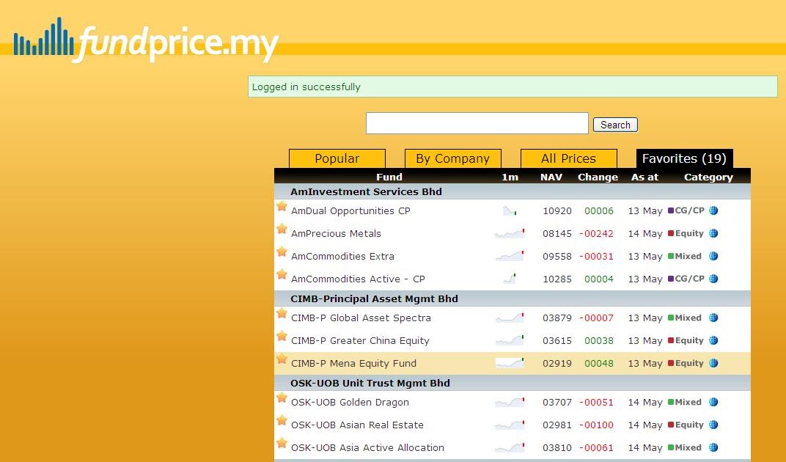Open 1m sparkline chart for AmCommodities Extra
This screenshot has height=462, width=786.
(510, 256)
